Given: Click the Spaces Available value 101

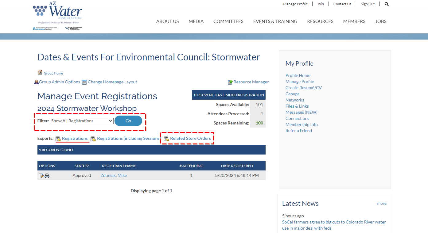Looking at the screenshot, I should point(259,105).
